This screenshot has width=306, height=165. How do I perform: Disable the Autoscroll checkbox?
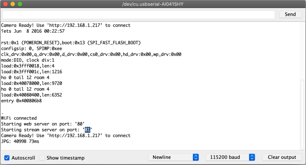pyautogui.click(x=7, y=158)
